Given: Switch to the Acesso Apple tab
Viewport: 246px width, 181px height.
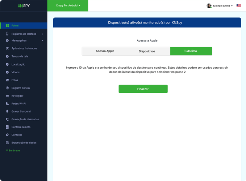Looking at the screenshot, I should pyautogui.click(x=105, y=51).
